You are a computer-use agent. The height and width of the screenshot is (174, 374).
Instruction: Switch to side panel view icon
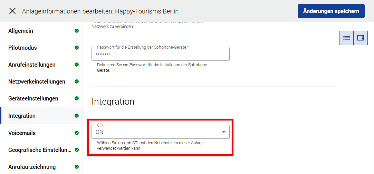[361, 38]
